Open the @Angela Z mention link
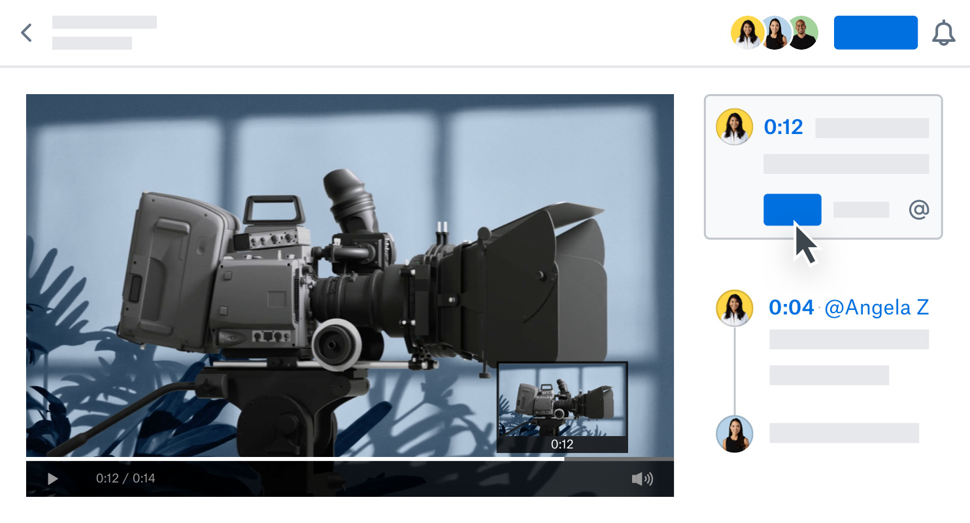Viewport: 970px width, 523px height. click(x=877, y=307)
